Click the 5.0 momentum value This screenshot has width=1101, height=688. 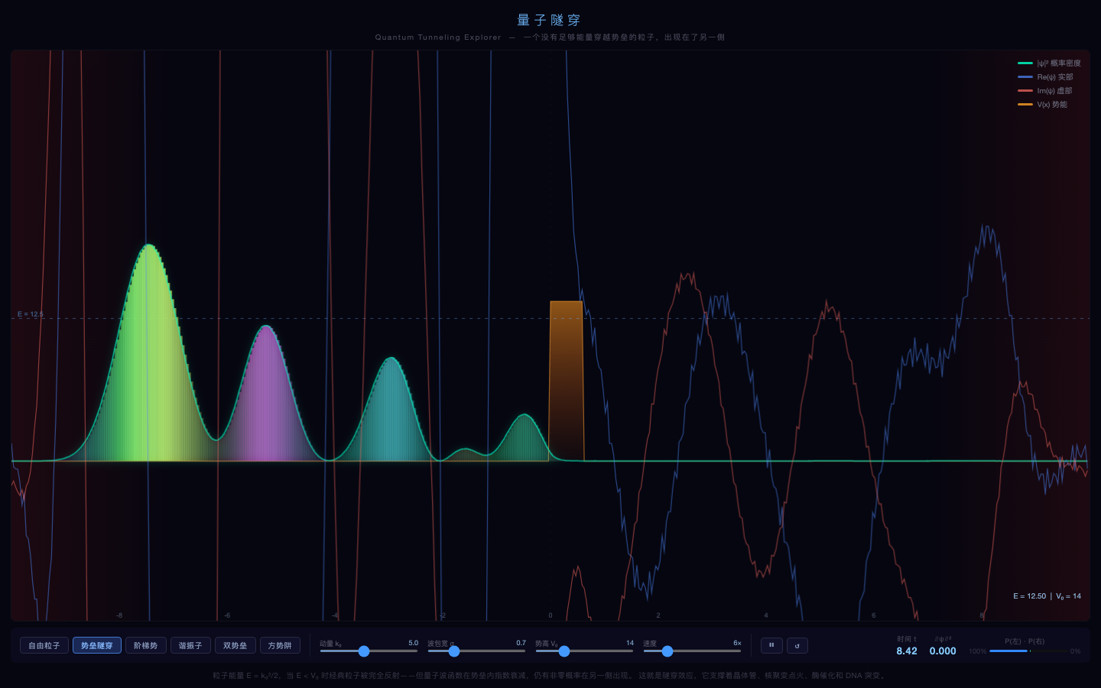(x=413, y=643)
